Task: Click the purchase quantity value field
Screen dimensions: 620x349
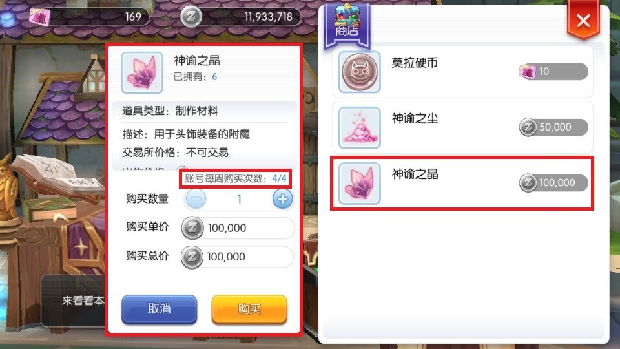Action: point(239,199)
